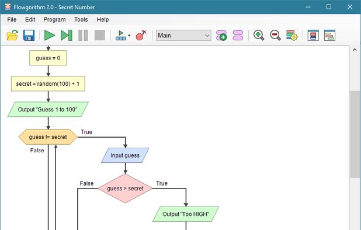
Task: Click the "True" label beside the while loop
Action: 86,132
